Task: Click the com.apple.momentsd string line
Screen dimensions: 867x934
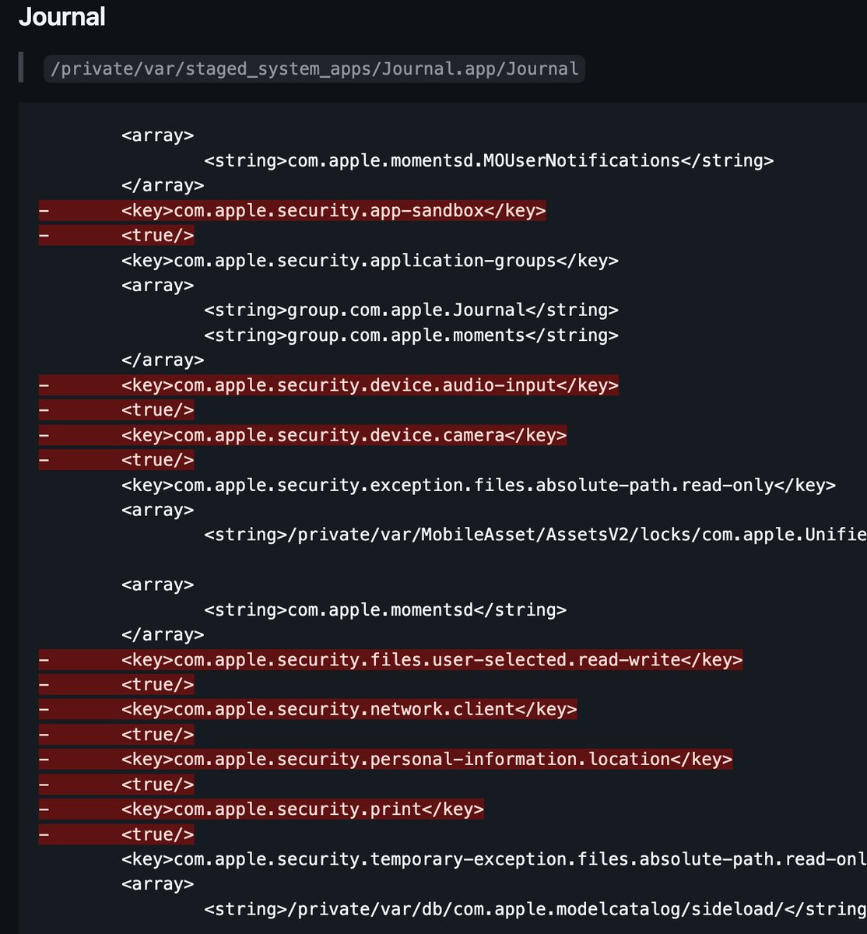Action: point(385,610)
